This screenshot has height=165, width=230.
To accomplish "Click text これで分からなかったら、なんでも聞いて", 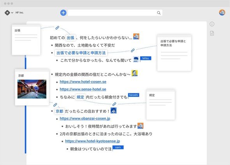I will point(96,60).
